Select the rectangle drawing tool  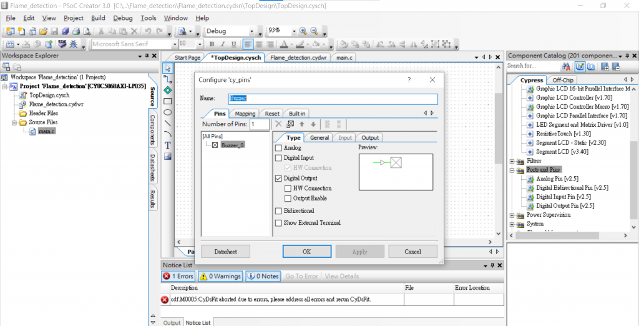click(167, 101)
